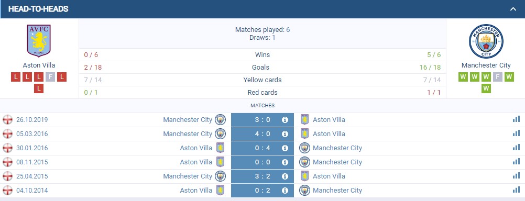
Task: Click info icon on 0 : 4 score
Action: pyautogui.click(x=285, y=148)
